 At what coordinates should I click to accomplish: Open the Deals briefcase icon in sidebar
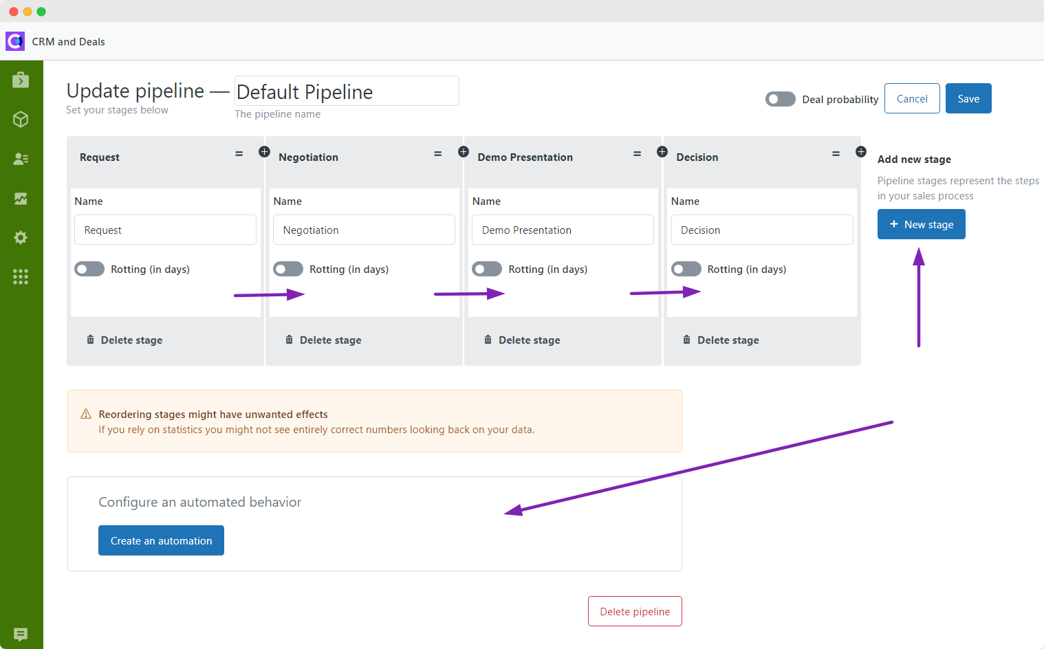click(x=21, y=80)
